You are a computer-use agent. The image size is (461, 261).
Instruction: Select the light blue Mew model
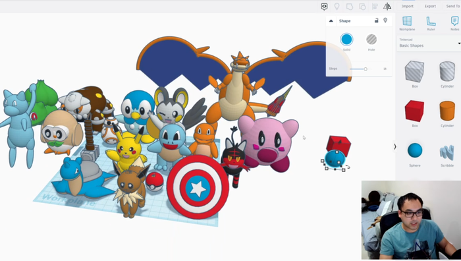click(x=18, y=127)
